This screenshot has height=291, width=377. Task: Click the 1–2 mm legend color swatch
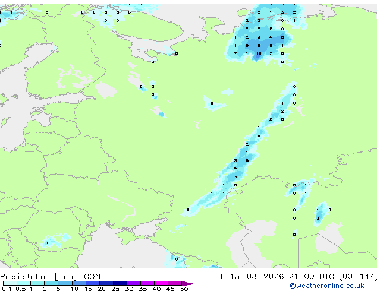pyautogui.click(x=37, y=283)
